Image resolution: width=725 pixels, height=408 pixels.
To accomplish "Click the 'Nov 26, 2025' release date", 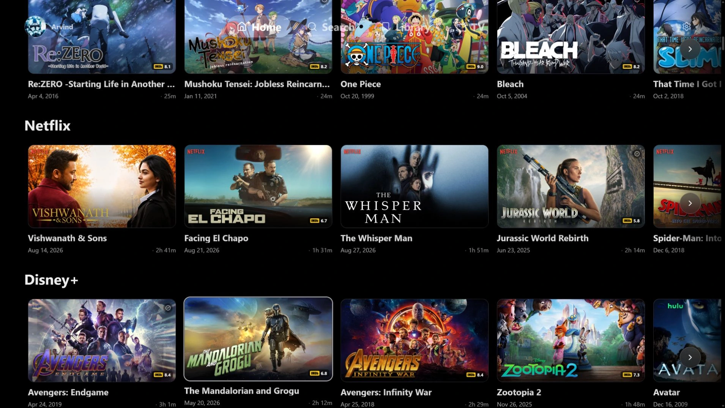I will 514,405.
